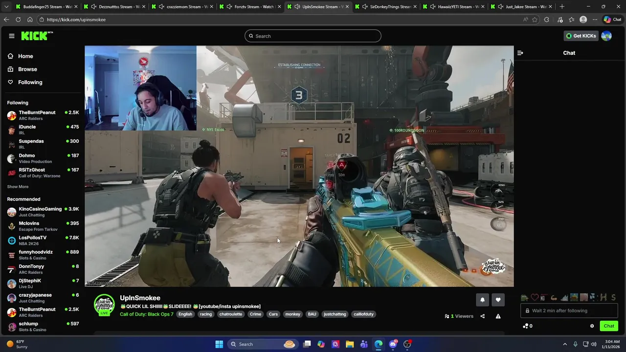Image resolution: width=626 pixels, height=352 pixels.
Task: Add page to favorites star icon
Action: pyautogui.click(x=535, y=20)
